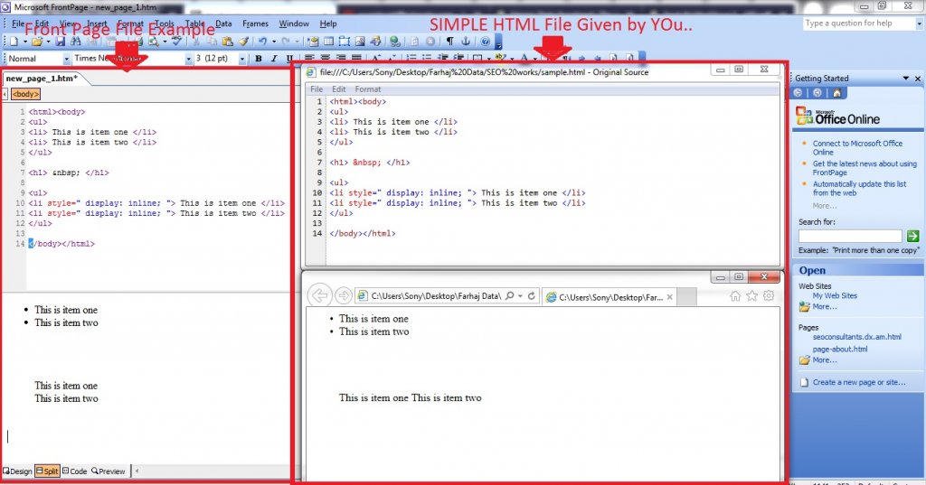The height and width of the screenshot is (485, 926).
Task: Click the IE home icon
Action: (735, 296)
